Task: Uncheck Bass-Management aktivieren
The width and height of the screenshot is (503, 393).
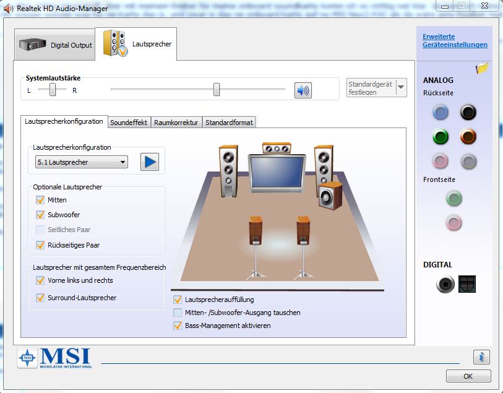Action: (x=178, y=326)
